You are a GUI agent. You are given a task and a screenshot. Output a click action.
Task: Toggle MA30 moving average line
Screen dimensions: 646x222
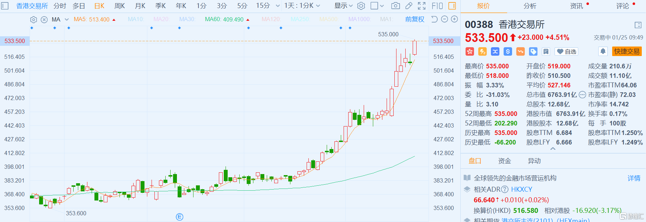[x=187, y=19]
